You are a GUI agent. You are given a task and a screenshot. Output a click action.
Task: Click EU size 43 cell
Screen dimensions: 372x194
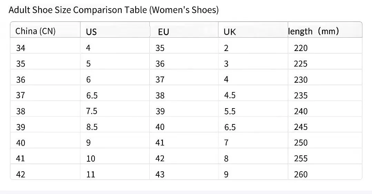(160, 174)
